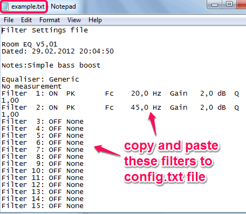The width and height of the screenshot is (246, 214).
Task: Click the 'Filter 13: OFF None' line
Action: click(x=43, y=192)
